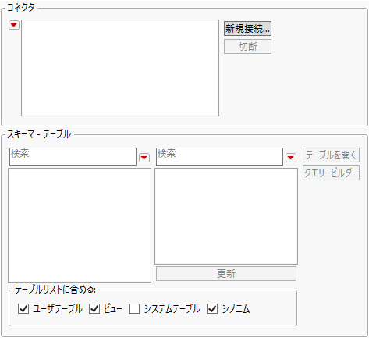This screenshot has width=369, height=338.
Task: Focus the table 検索 search field on the right
Action: (x=219, y=157)
